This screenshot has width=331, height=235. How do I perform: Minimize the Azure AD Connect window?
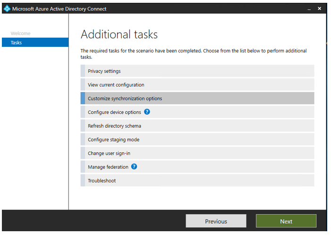[x=309, y=9]
